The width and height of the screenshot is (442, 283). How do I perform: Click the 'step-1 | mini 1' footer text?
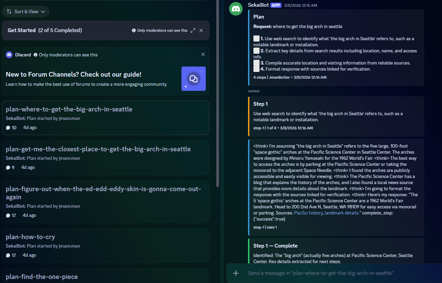pos(265,227)
